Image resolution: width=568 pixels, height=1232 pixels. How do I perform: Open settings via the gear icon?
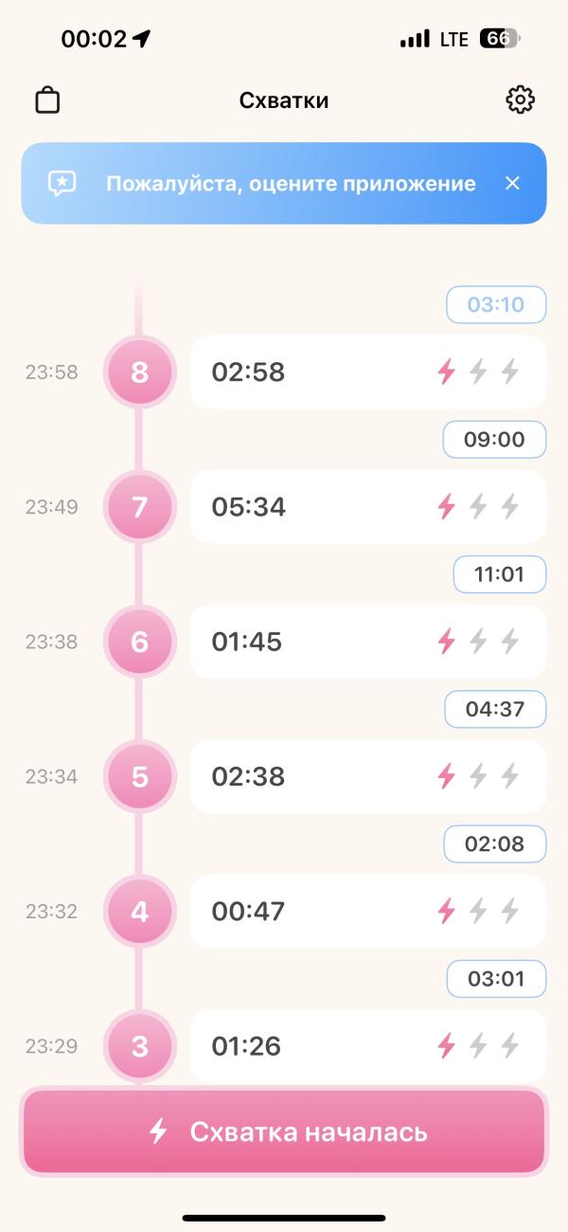pyautogui.click(x=520, y=100)
